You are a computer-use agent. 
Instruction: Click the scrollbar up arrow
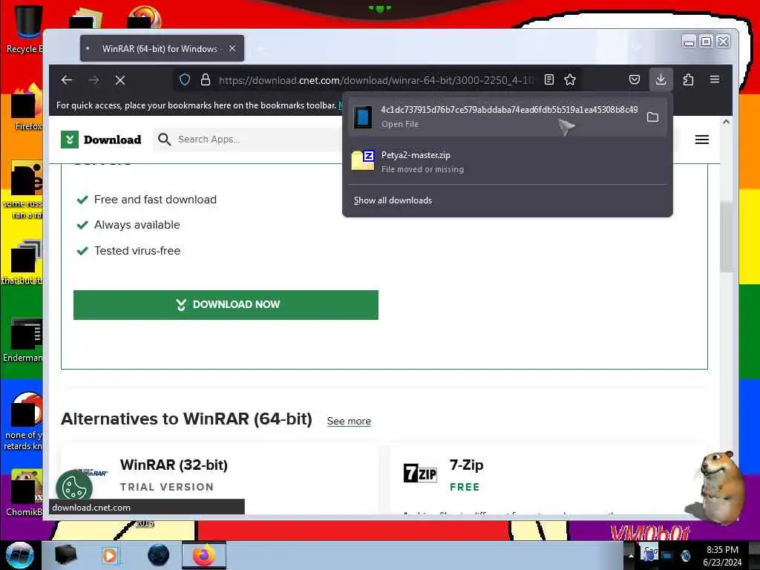pos(726,122)
